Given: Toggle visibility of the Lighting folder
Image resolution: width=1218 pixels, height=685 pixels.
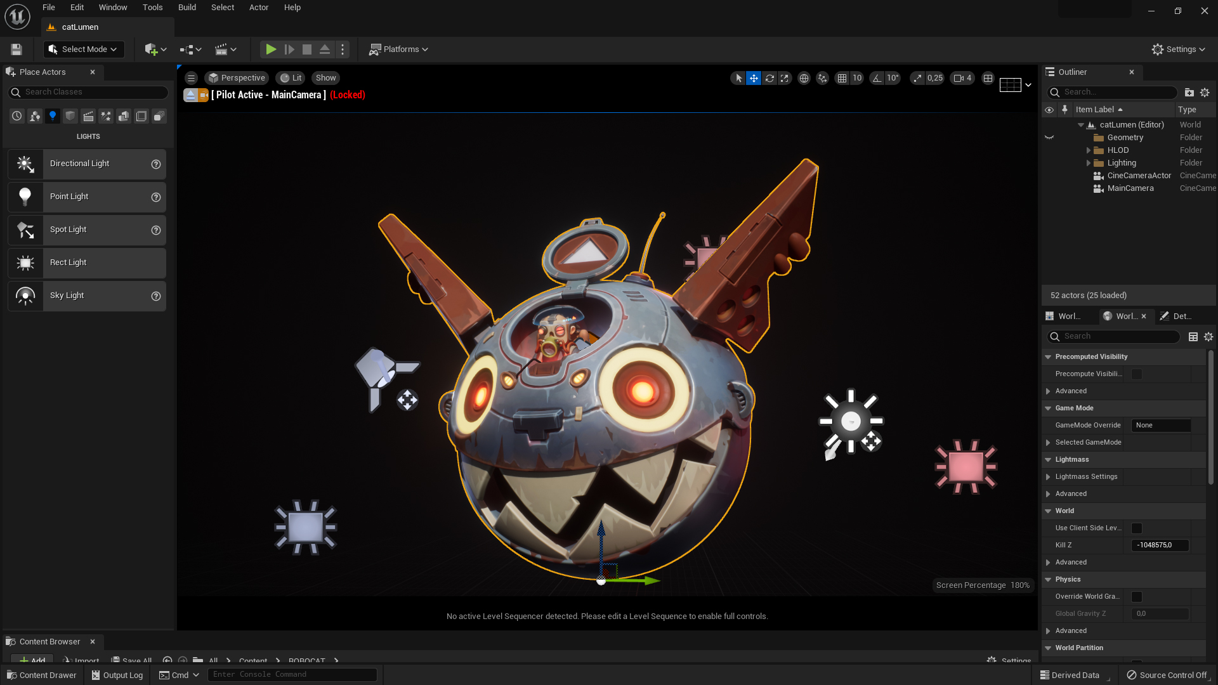Looking at the screenshot, I should click(1049, 163).
